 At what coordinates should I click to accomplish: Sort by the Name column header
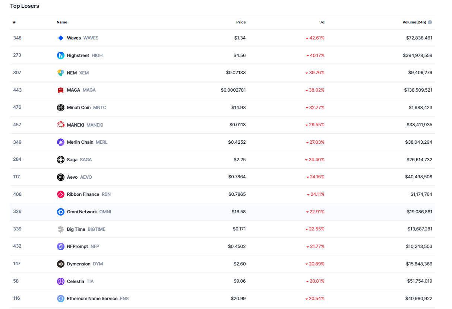pyautogui.click(x=62, y=22)
